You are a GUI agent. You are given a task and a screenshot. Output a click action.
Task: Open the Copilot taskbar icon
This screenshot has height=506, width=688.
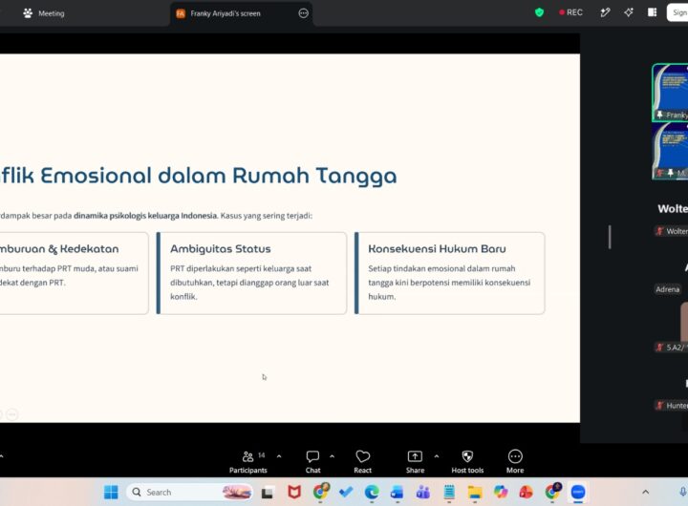501,492
